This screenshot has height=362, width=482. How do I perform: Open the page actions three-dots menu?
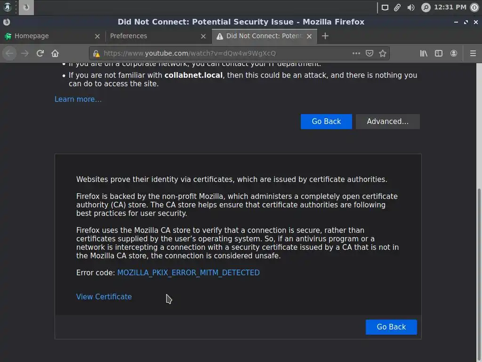(x=356, y=53)
